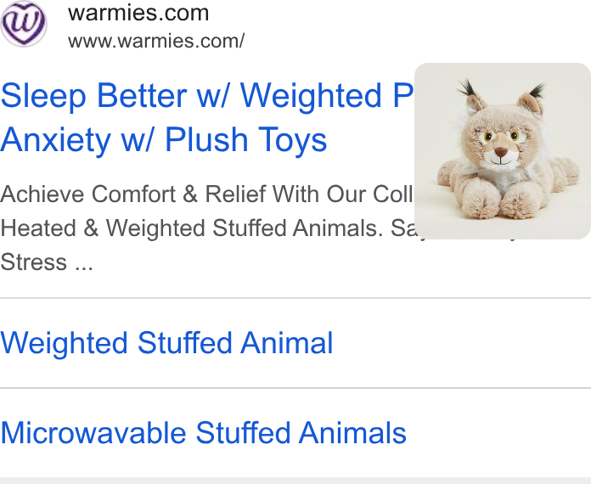This screenshot has height=484, width=591.
Task: Open the plush lynx product thumbnail
Action: [x=503, y=151]
